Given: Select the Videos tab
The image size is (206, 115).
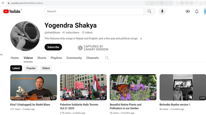Looking at the screenshot, I should 28,58.
